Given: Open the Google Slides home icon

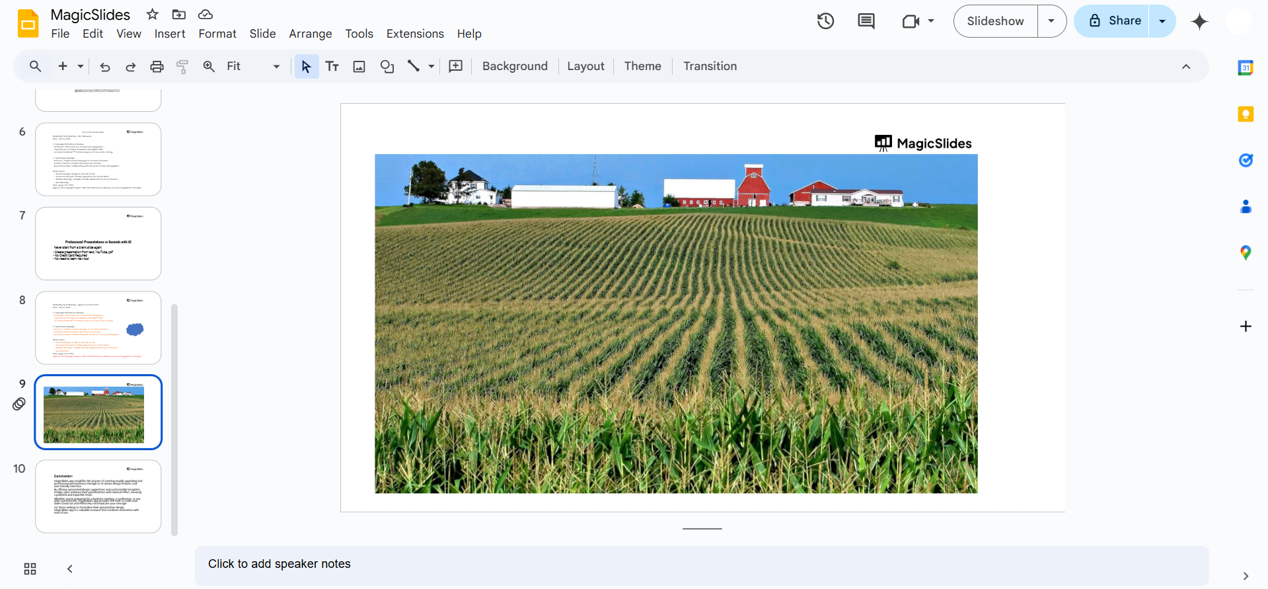Looking at the screenshot, I should pos(28,24).
